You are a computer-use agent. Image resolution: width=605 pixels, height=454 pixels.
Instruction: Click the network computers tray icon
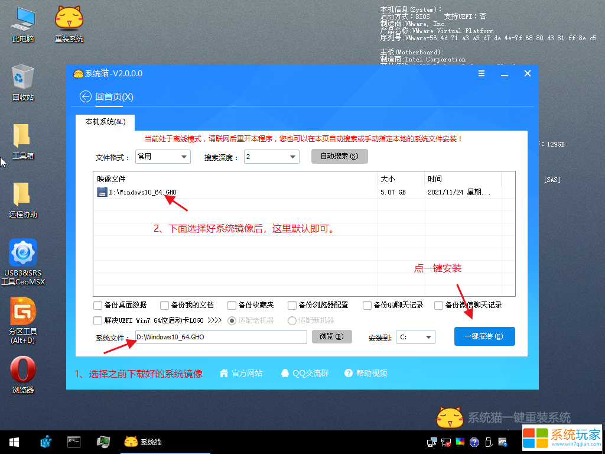click(432, 442)
